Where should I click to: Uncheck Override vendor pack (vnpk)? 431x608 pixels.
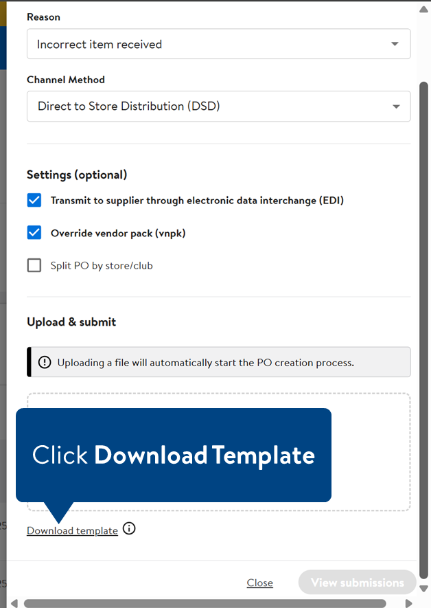[34, 233]
